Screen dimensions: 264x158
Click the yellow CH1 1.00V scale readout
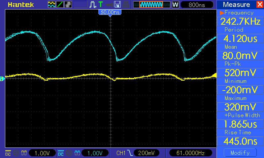42,153
